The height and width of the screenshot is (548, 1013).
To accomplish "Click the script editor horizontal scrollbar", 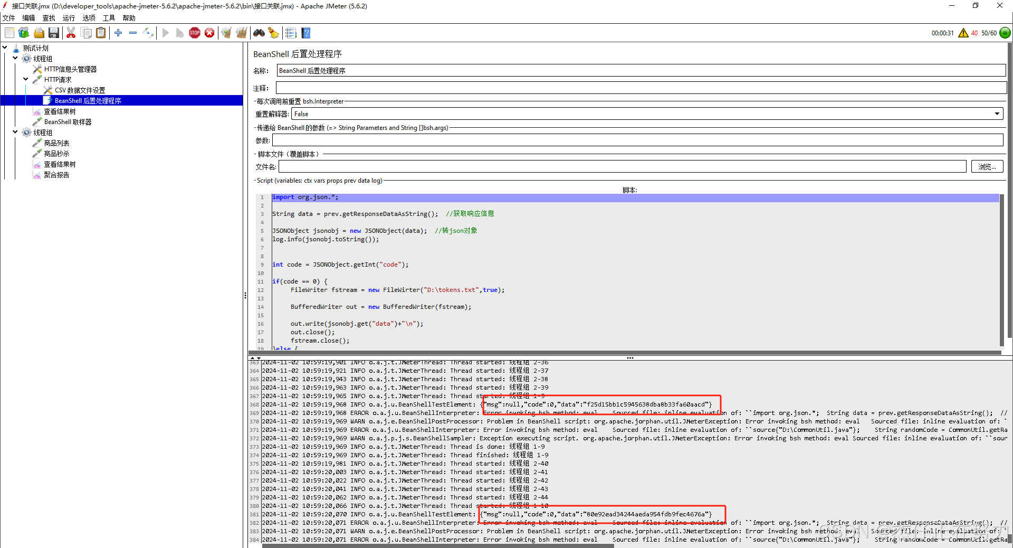I will tap(625, 353).
